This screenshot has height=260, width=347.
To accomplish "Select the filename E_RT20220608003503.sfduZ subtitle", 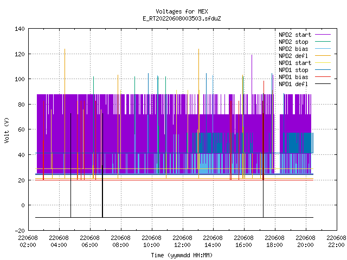I will pos(182,18).
